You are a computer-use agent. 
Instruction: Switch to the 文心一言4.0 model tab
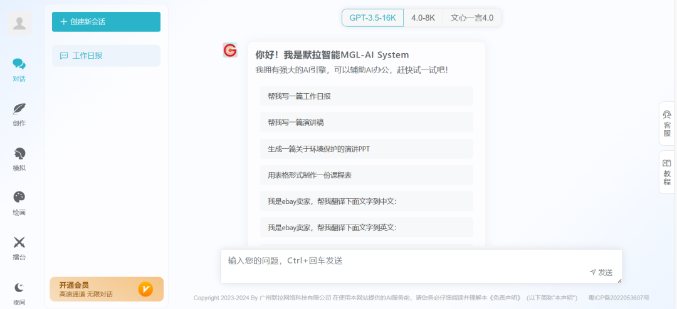472,18
